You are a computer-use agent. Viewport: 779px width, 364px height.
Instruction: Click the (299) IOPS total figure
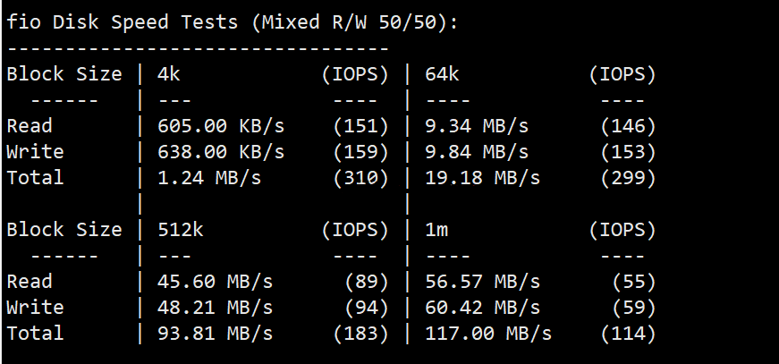click(x=629, y=178)
